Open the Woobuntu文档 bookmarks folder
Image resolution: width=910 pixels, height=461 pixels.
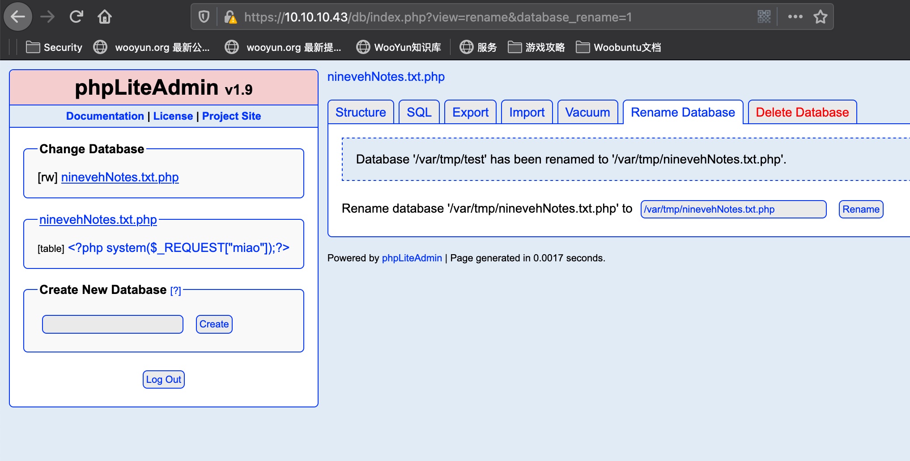click(x=618, y=47)
